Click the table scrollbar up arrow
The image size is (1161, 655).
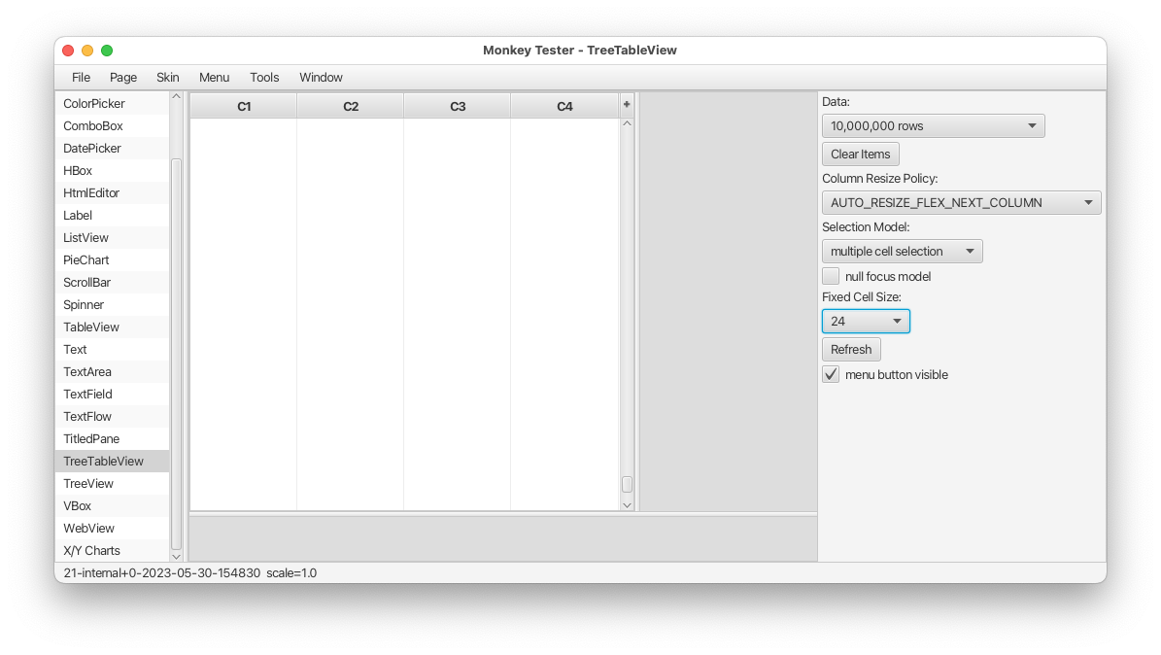pyautogui.click(x=627, y=123)
